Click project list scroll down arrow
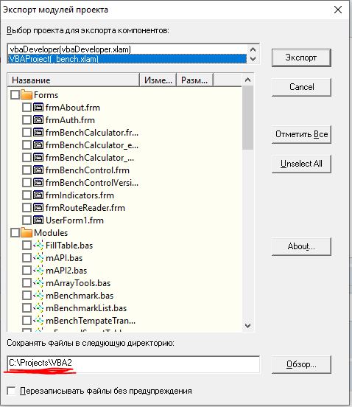 [x=253, y=59]
